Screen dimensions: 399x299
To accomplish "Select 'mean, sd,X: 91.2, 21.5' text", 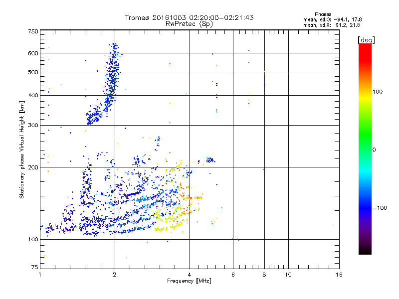I will point(332,25).
